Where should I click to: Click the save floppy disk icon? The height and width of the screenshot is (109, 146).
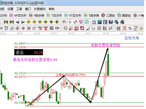(111, 22)
